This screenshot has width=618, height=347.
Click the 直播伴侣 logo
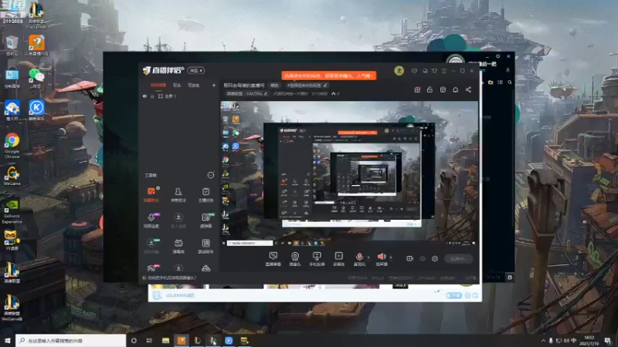coord(163,70)
